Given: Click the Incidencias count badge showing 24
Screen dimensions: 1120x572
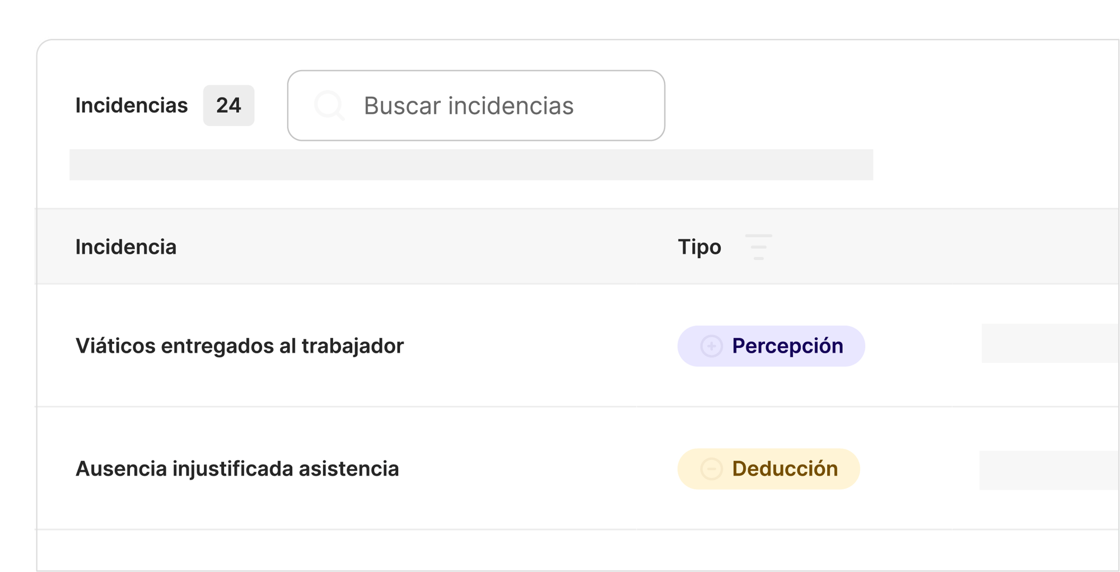Looking at the screenshot, I should (228, 105).
